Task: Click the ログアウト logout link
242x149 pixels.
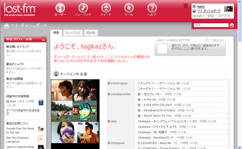Action: point(224,16)
